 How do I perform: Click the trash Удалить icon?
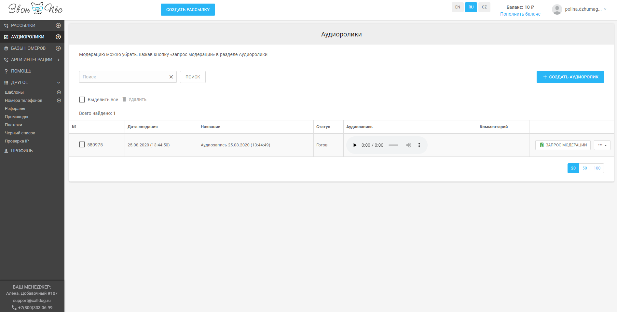tap(124, 99)
